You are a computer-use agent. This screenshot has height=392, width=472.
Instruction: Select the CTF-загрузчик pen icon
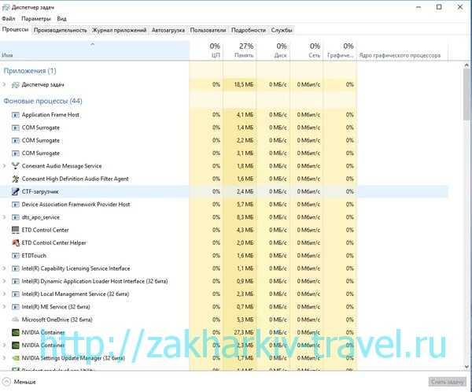pos(16,191)
